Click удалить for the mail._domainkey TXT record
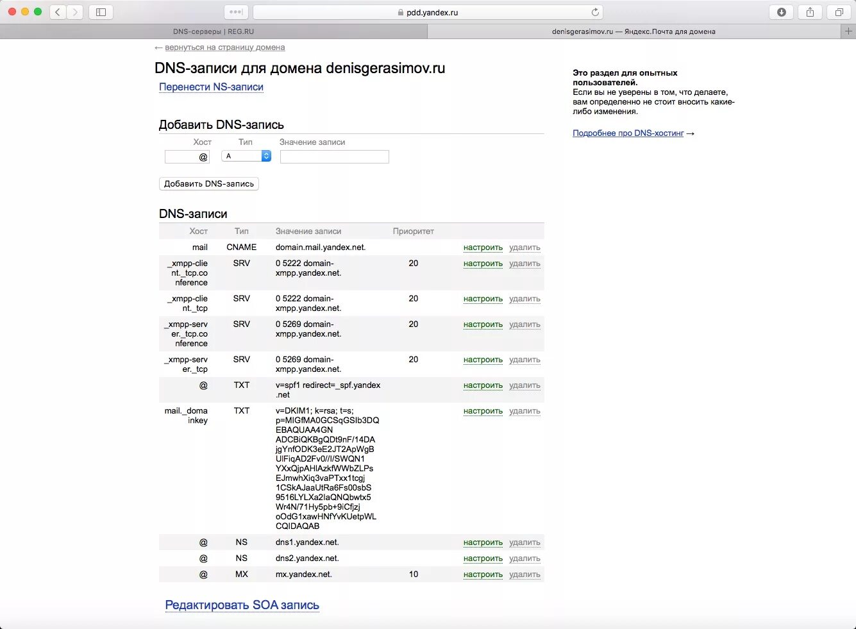 coord(525,411)
